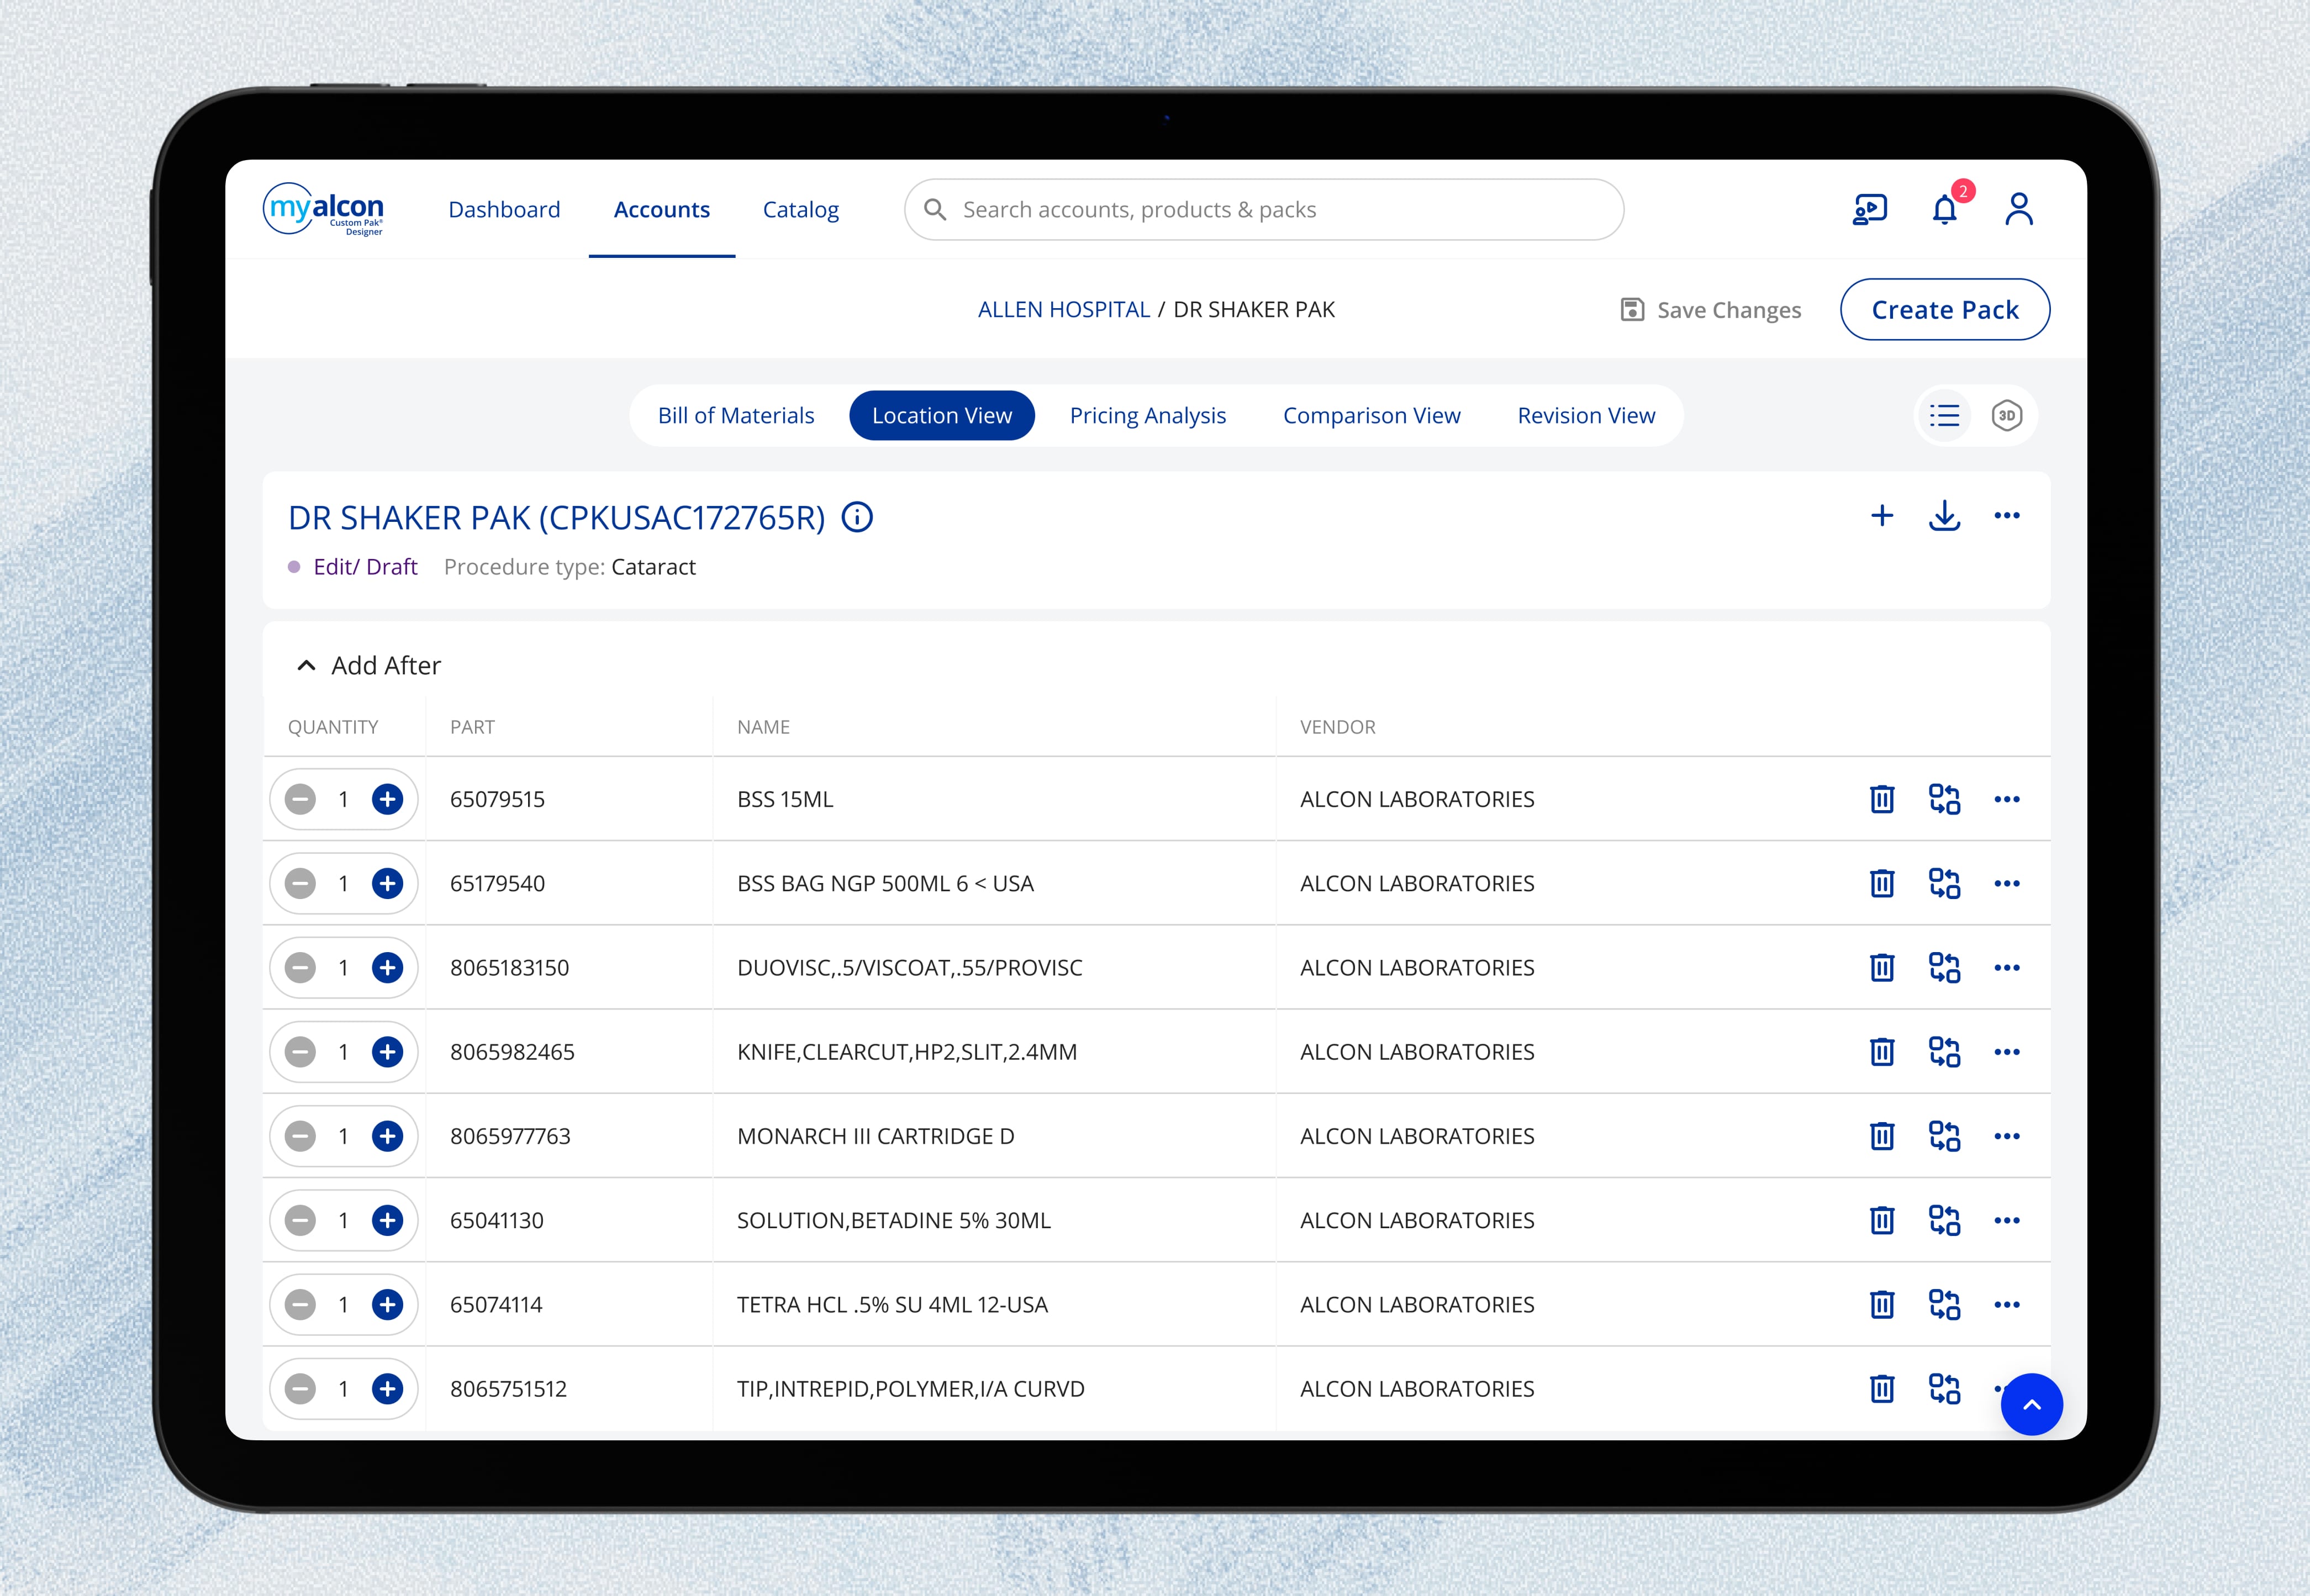Delete the KNIFE,CLEARCUT row
The height and width of the screenshot is (1596, 2310).
click(1882, 1051)
